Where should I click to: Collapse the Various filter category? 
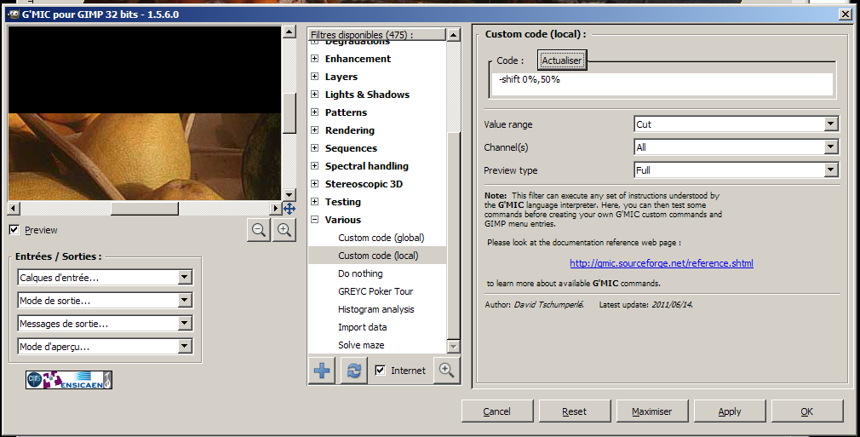(315, 220)
